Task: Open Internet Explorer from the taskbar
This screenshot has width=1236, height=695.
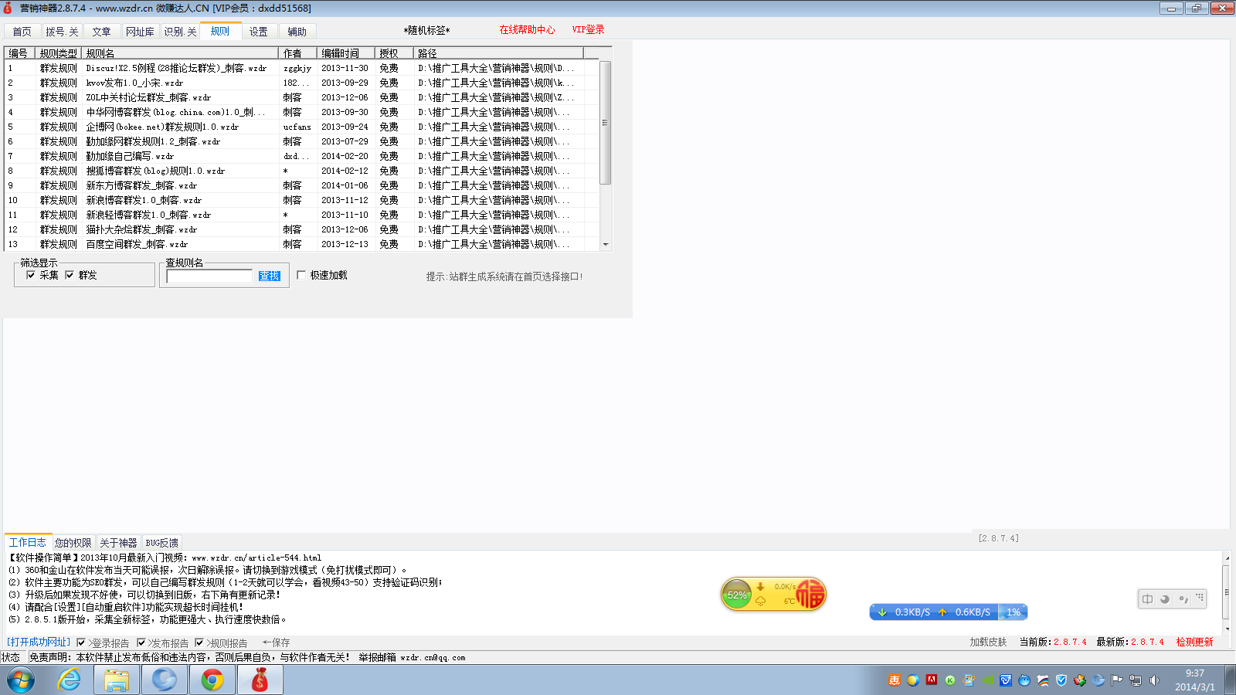Action: [x=70, y=680]
